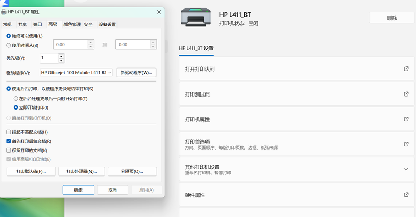The width and height of the screenshot is (416, 217).
Task: Click the 删除 button in settings window
Action: (392, 18)
